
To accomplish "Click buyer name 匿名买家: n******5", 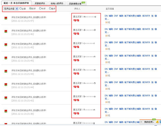I will click(84, 83).
